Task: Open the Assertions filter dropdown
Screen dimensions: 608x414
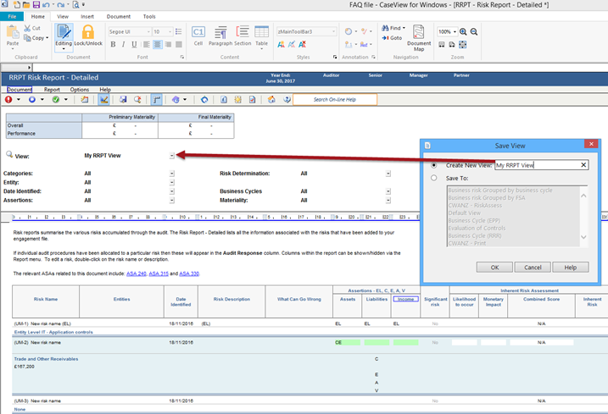Action: point(172,200)
